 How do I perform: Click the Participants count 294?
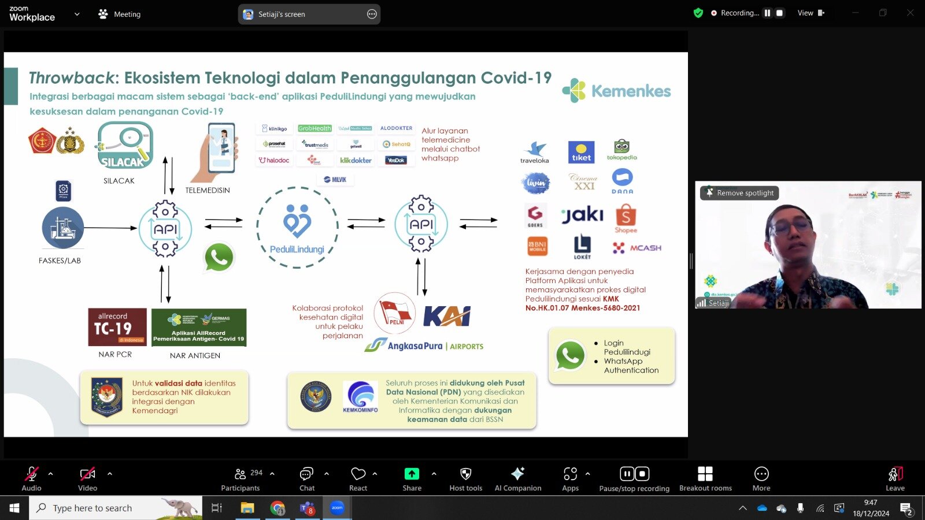pyautogui.click(x=256, y=473)
